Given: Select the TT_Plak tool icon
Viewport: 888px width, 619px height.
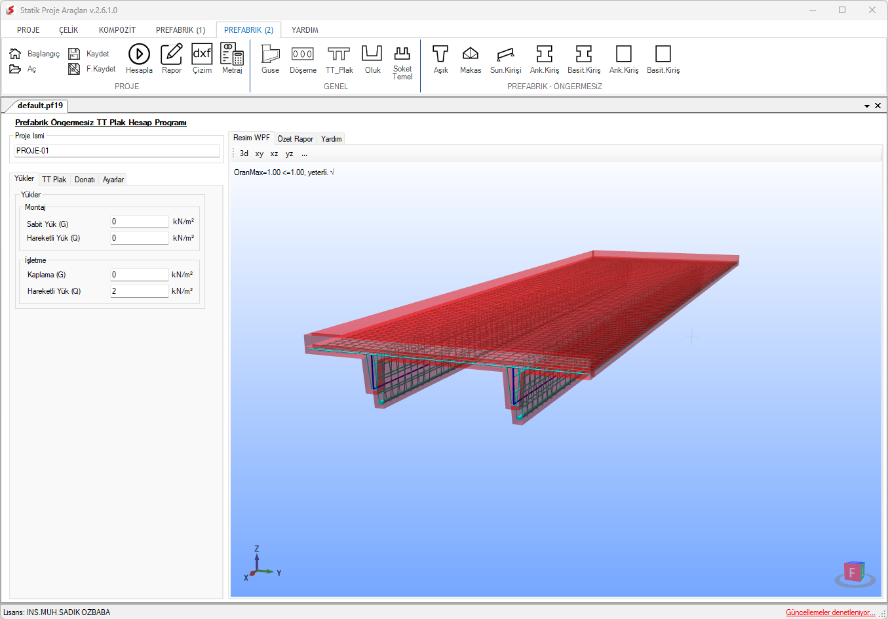Looking at the screenshot, I should coord(339,59).
